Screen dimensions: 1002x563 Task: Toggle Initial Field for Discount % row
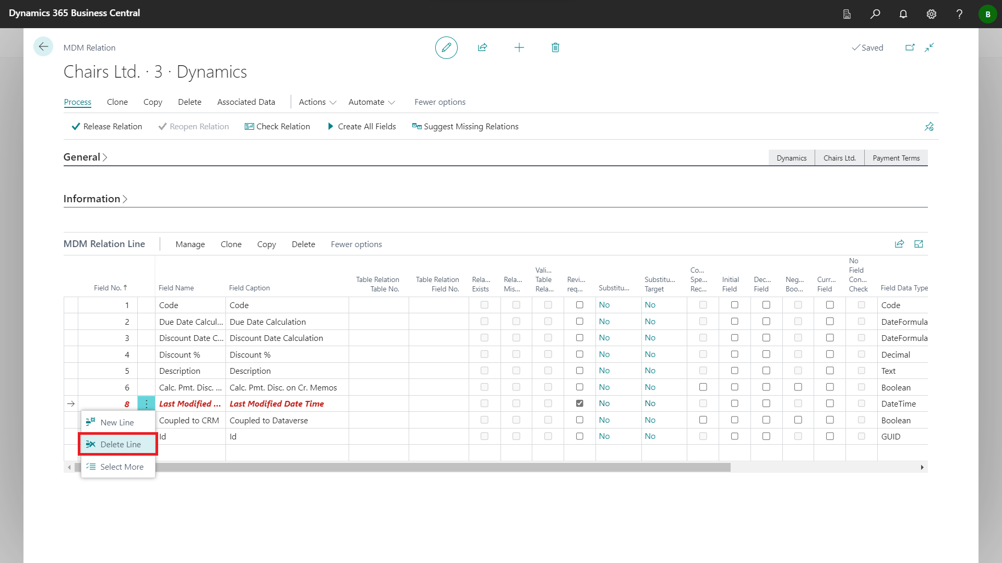click(x=734, y=354)
